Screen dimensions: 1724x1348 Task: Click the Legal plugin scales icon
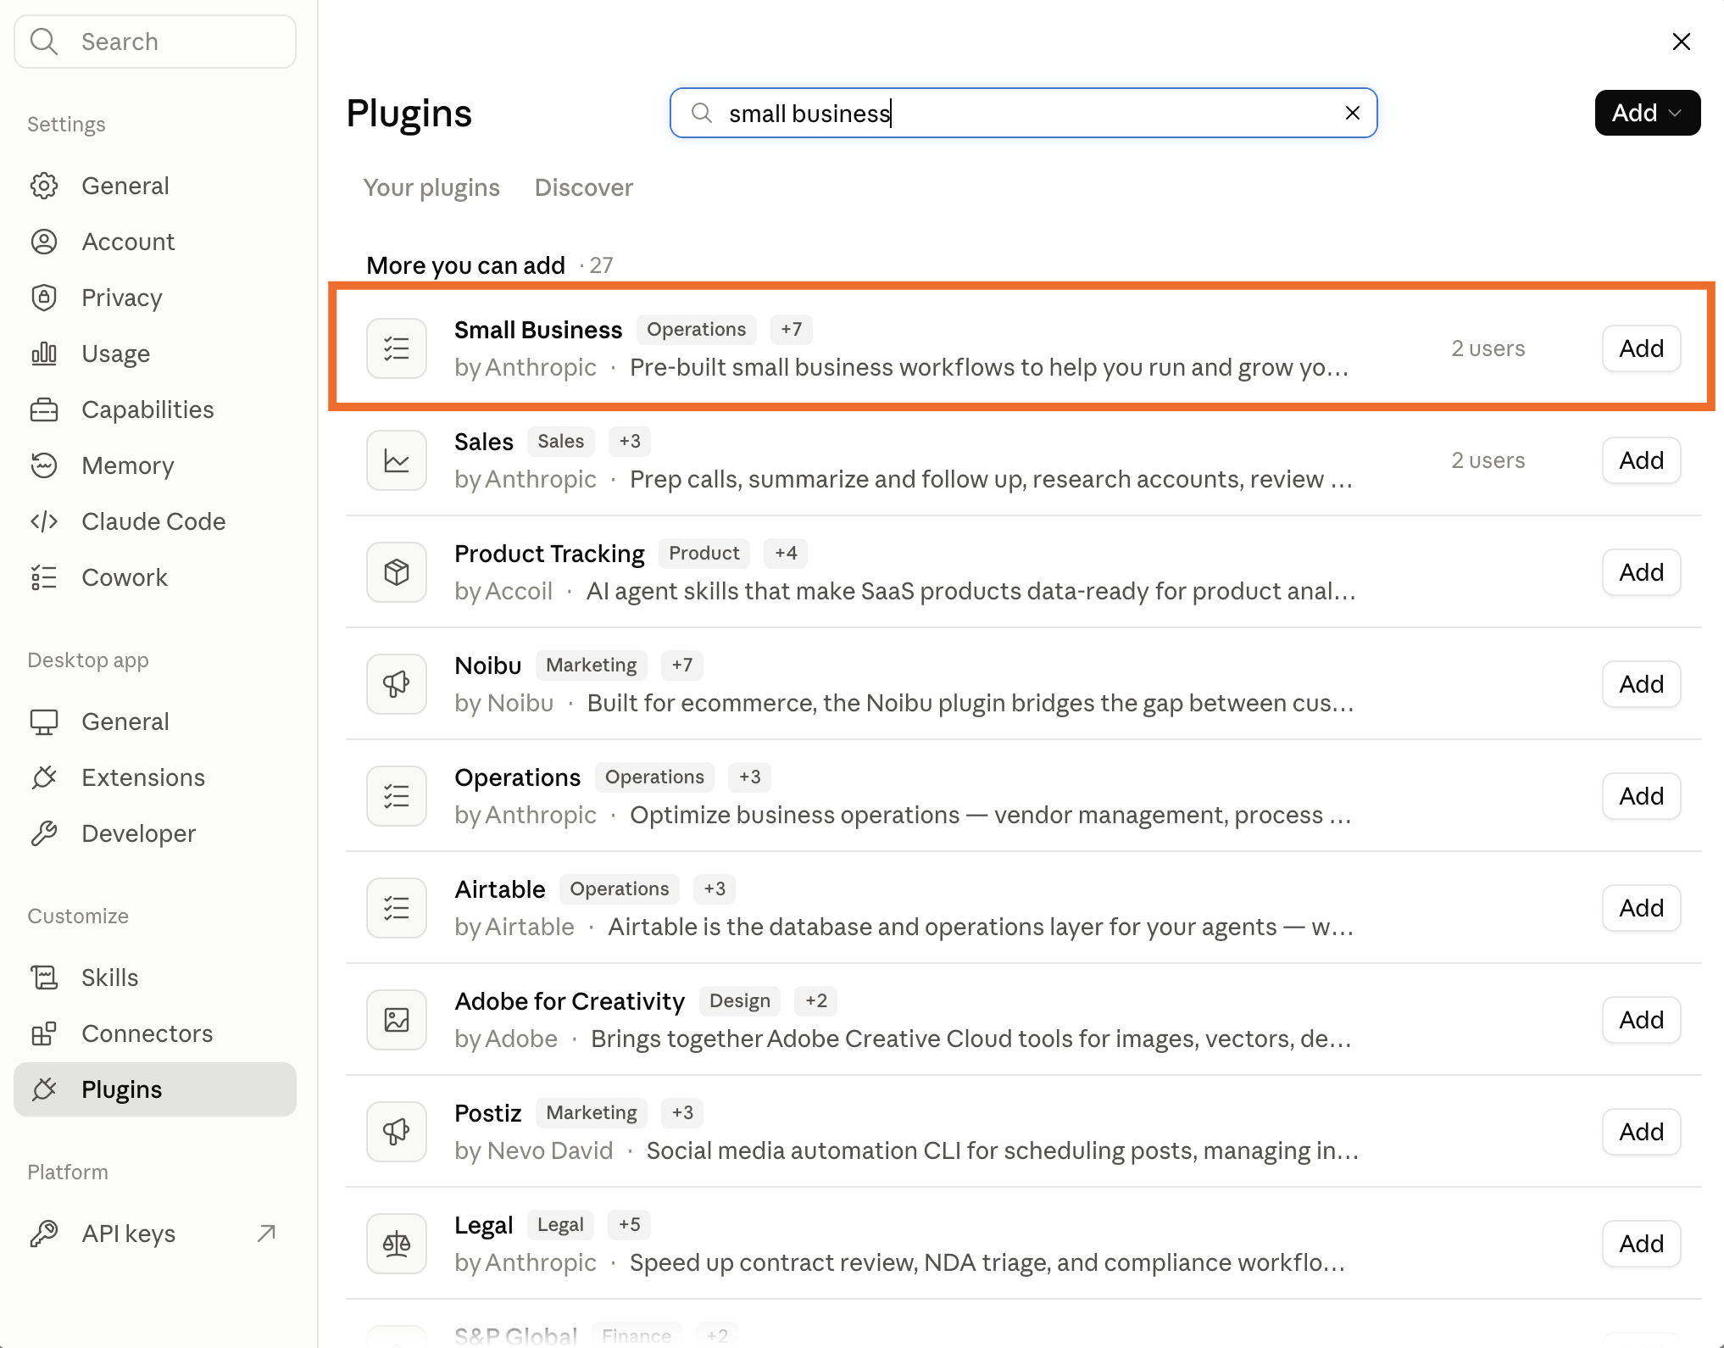(x=397, y=1244)
